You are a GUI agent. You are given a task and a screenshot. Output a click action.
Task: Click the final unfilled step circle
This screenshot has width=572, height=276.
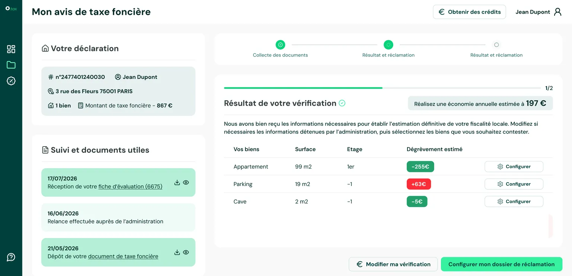click(496, 45)
